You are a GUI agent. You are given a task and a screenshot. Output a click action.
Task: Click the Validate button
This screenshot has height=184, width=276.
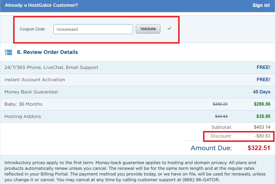point(148,28)
